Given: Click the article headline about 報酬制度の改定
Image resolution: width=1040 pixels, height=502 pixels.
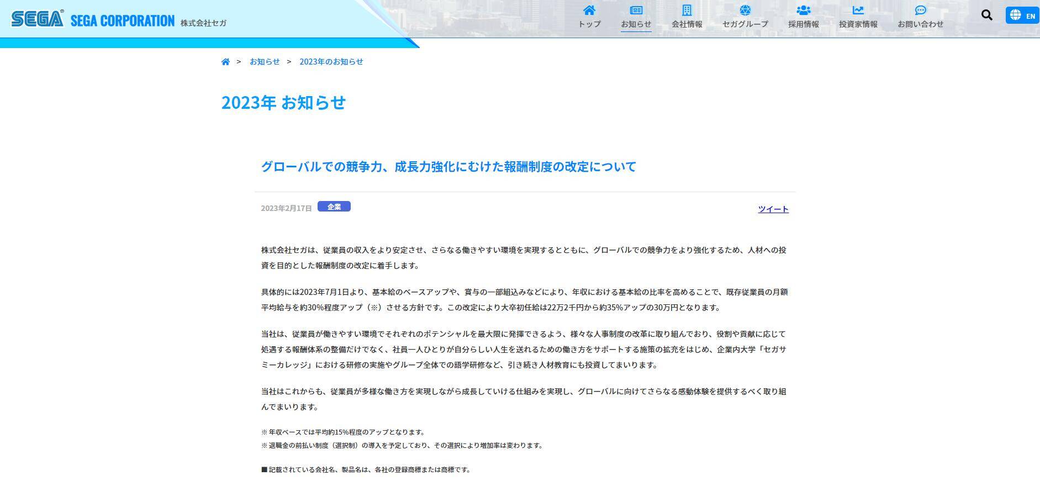Looking at the screenshot, I should point(448,166).
